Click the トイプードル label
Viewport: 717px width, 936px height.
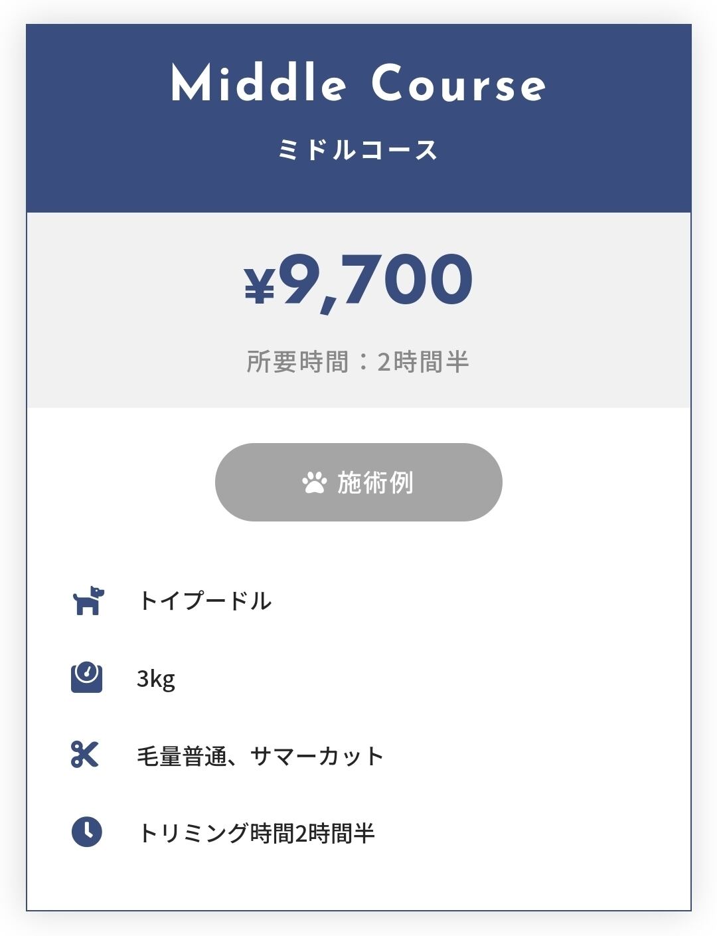(204, 601)
